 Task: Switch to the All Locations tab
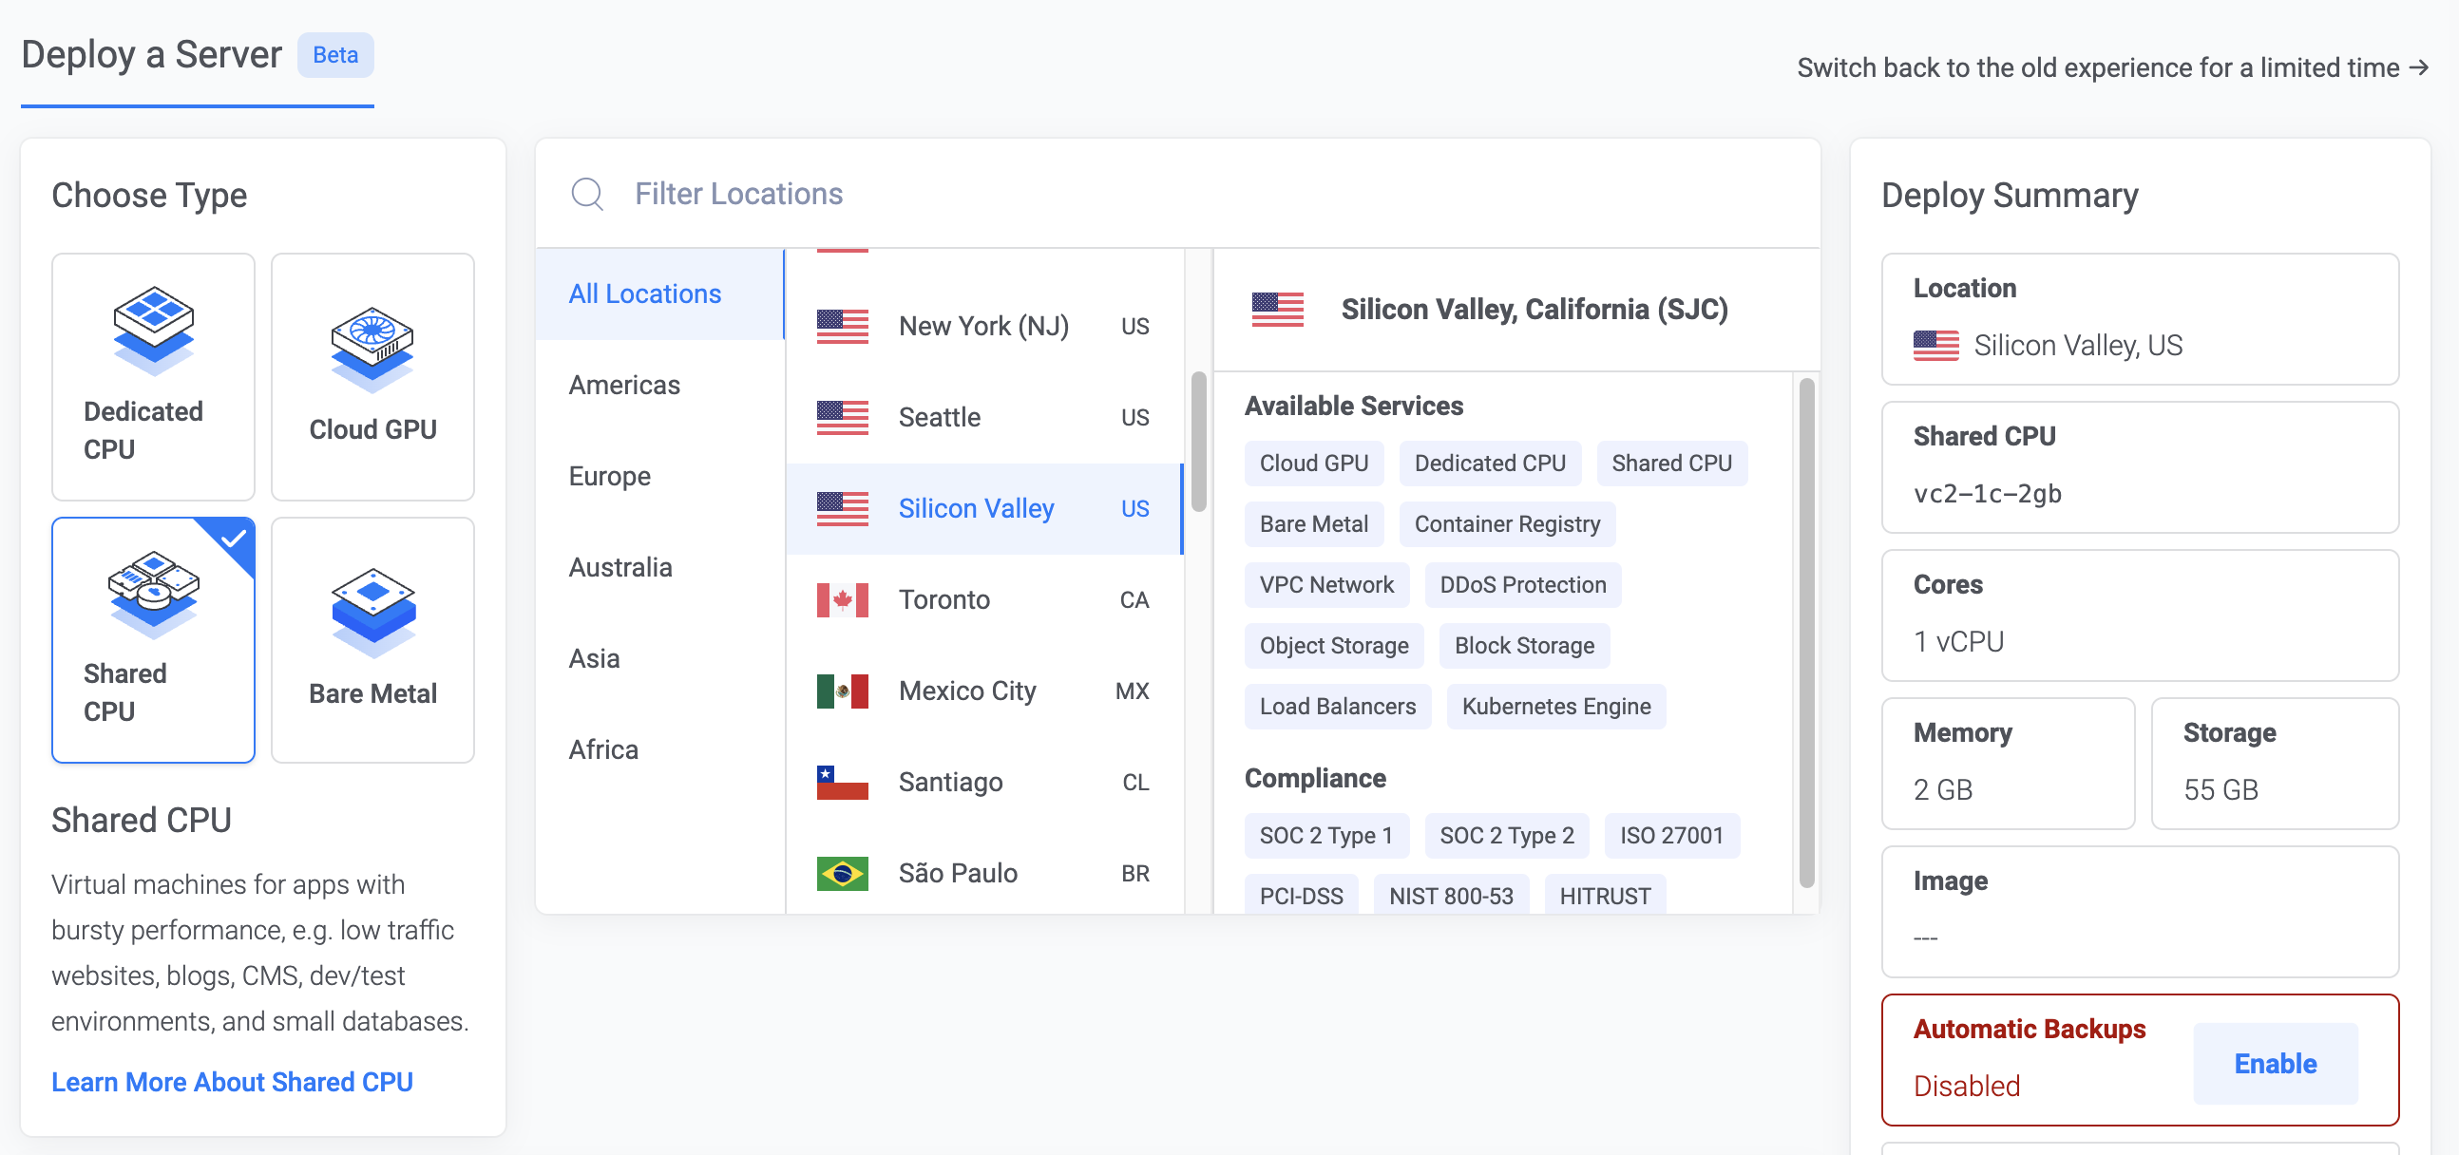point(659,294)
